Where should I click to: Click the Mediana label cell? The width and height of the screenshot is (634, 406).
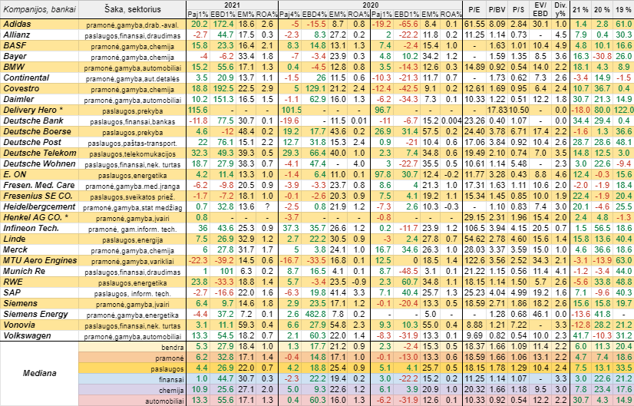39,373
